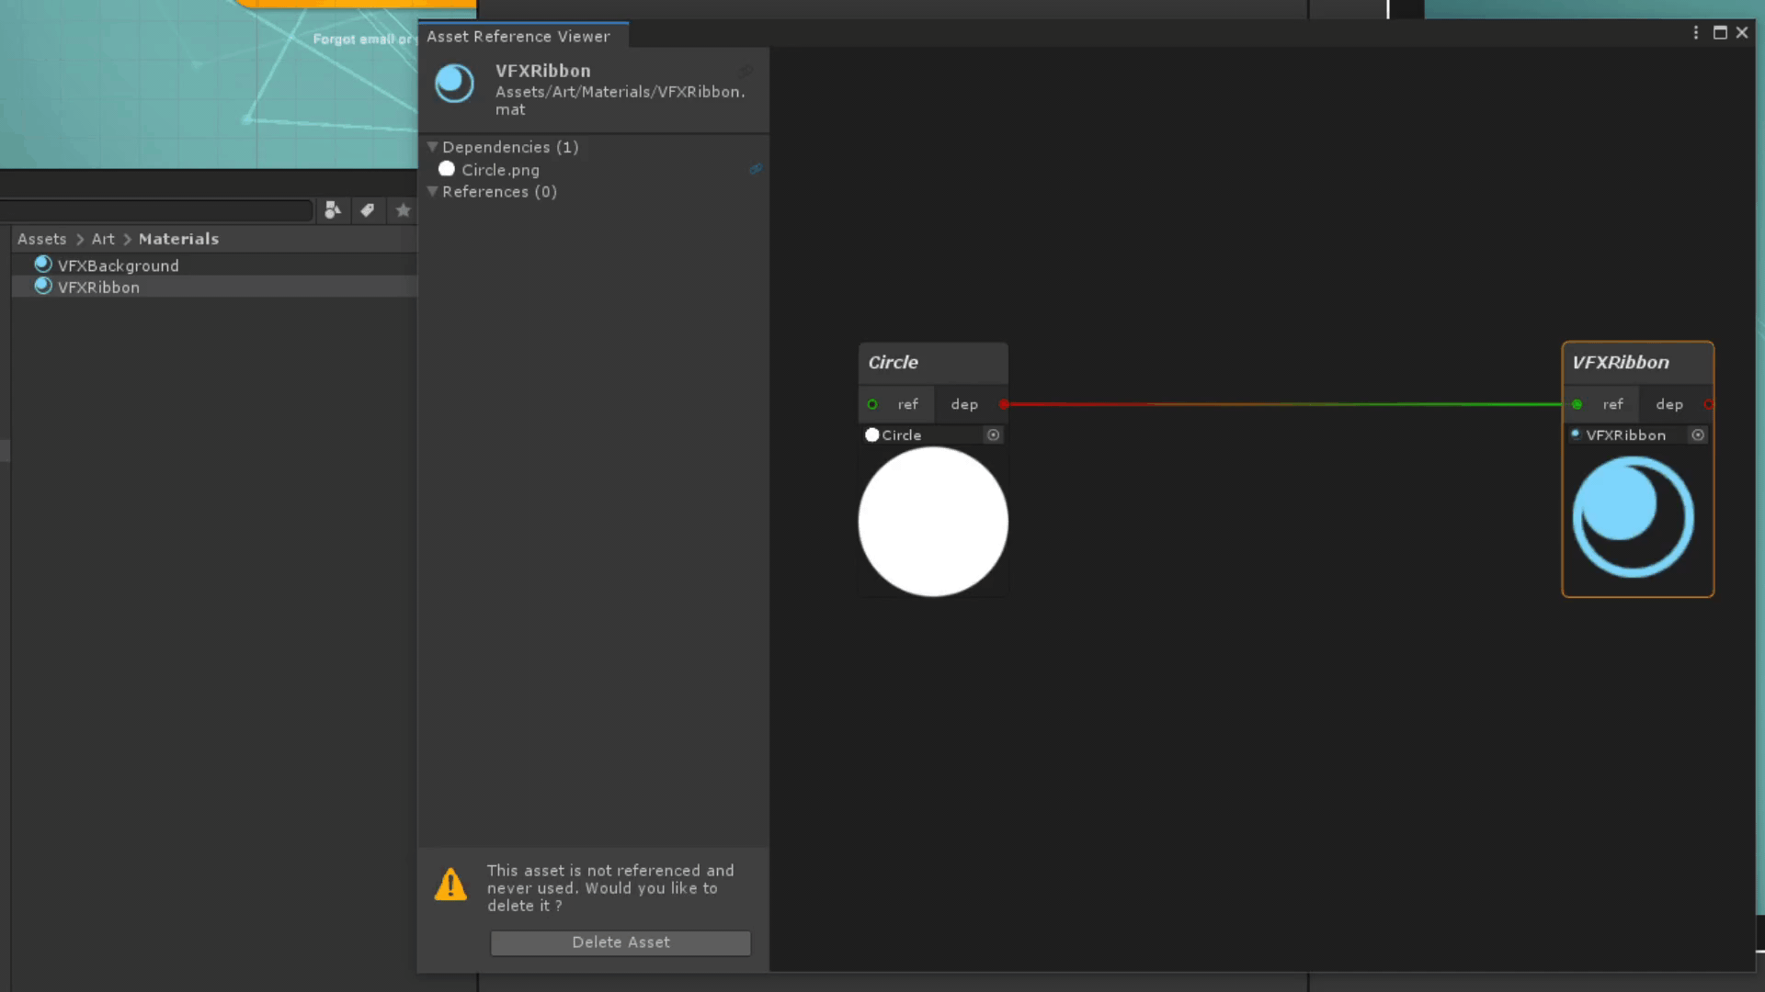Click the Circle.png dependency icon
The image size is (1765, 992).
tap(446, 168)
